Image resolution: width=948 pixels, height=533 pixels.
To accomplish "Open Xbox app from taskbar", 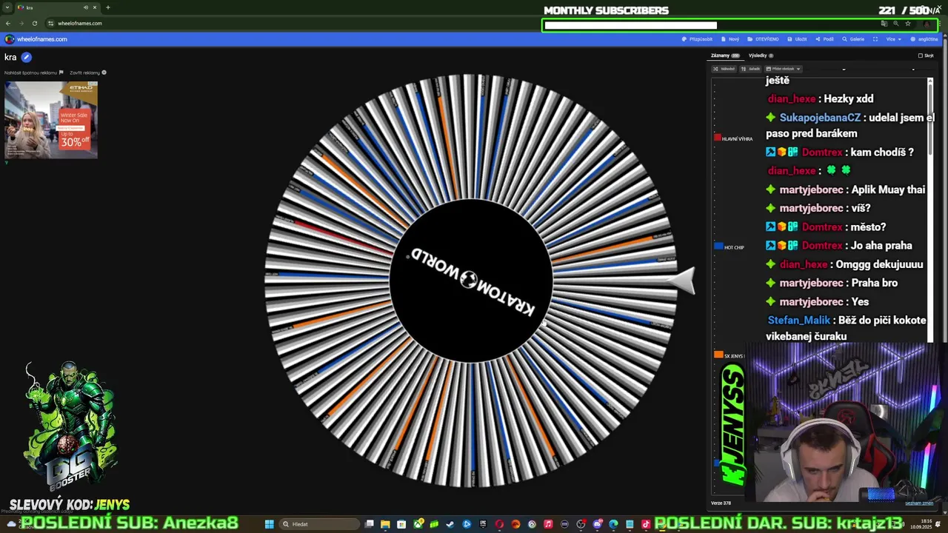I will (x=418, y=524).
